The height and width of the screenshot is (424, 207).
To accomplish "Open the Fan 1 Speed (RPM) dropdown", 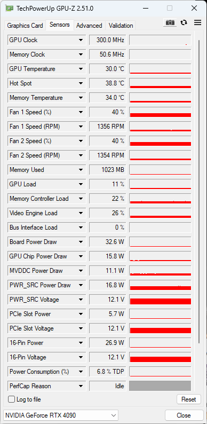I will [81, 127].
